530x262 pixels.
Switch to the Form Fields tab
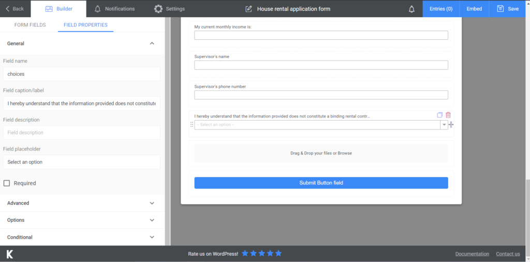tap(30, 25)
